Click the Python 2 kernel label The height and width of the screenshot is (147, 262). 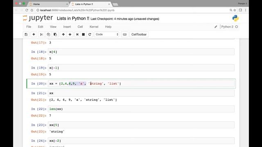point(227,27)
